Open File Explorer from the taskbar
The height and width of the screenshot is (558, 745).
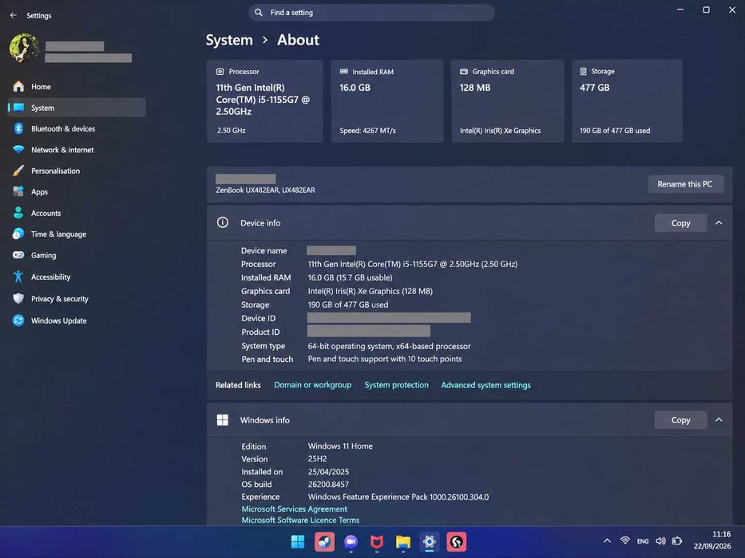403,542
